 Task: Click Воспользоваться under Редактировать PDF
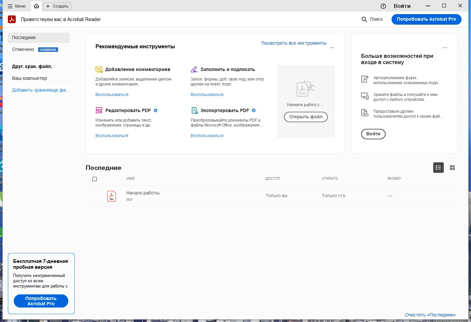click(112, 136)
